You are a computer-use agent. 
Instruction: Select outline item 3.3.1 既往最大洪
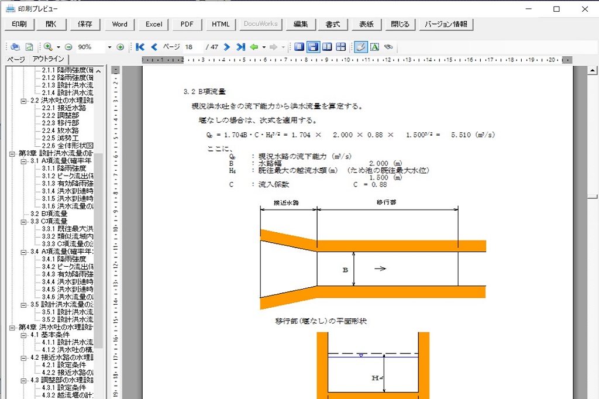point(68,229)
